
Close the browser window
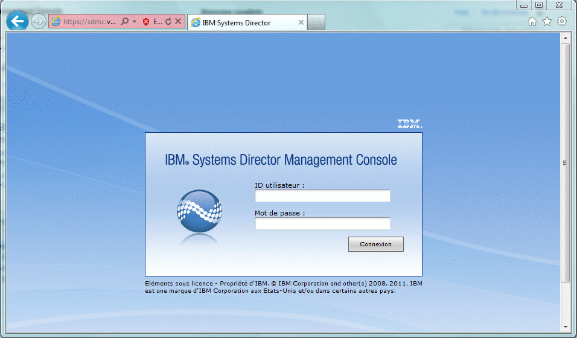click(x=559, y=5)
